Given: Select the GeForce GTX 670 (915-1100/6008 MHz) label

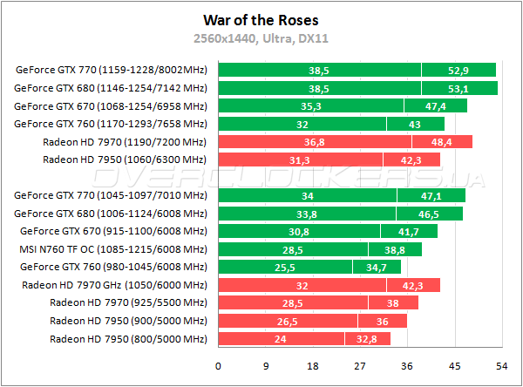Looking at the screenshot, I should click(113, 231).
